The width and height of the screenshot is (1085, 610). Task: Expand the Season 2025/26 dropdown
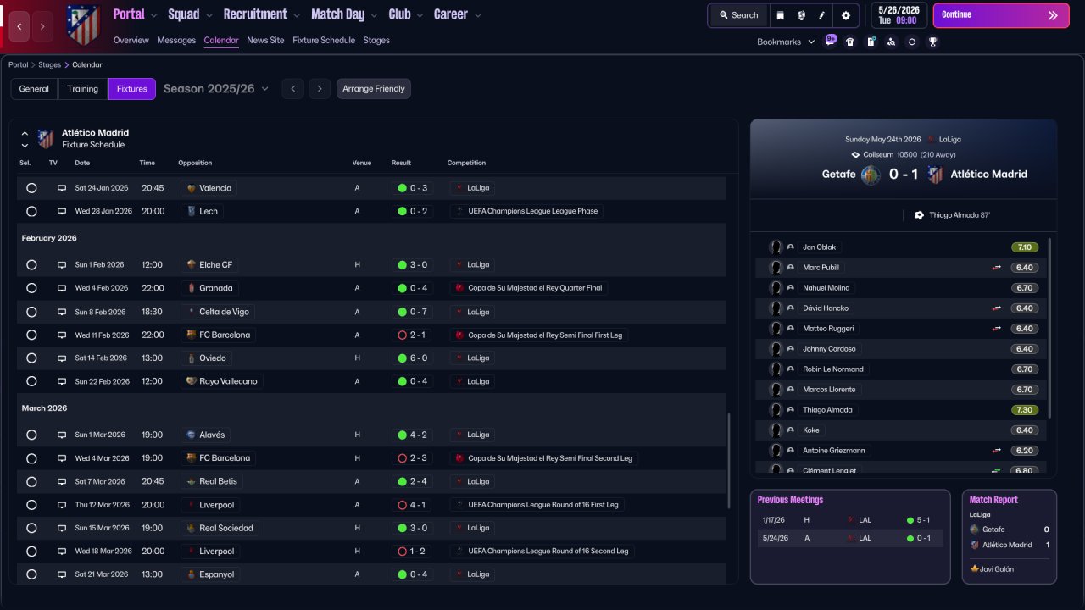pos(216,88)
